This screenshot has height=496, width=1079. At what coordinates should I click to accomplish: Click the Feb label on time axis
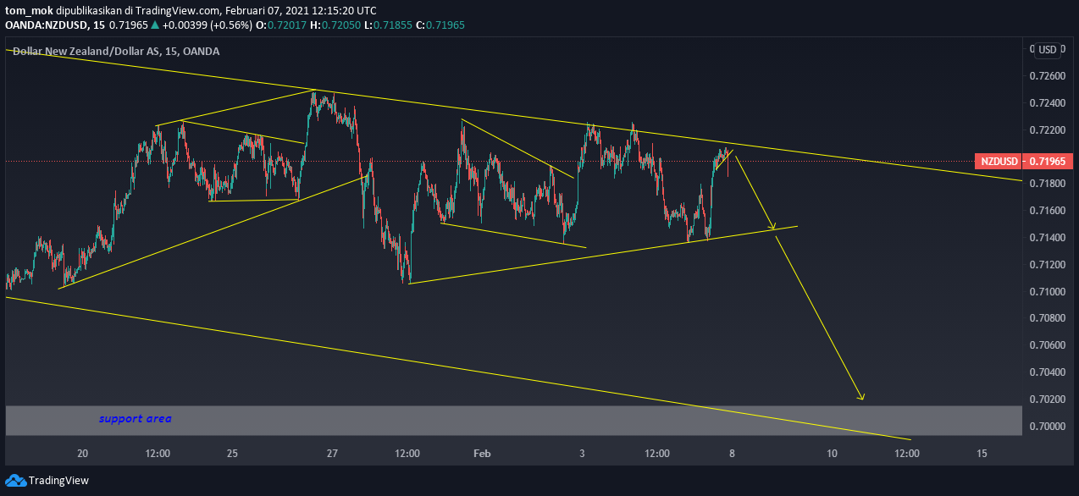[x=482, y=454]
